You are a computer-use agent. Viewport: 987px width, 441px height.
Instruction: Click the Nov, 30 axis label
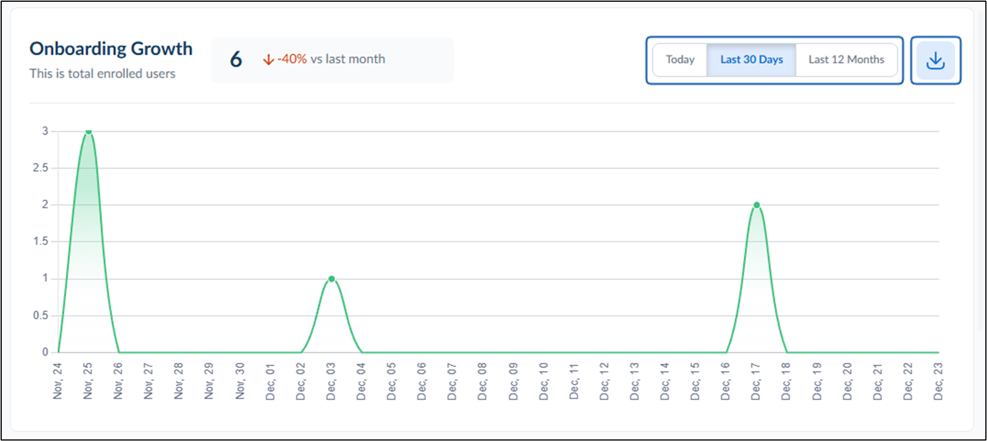point(240,381)
